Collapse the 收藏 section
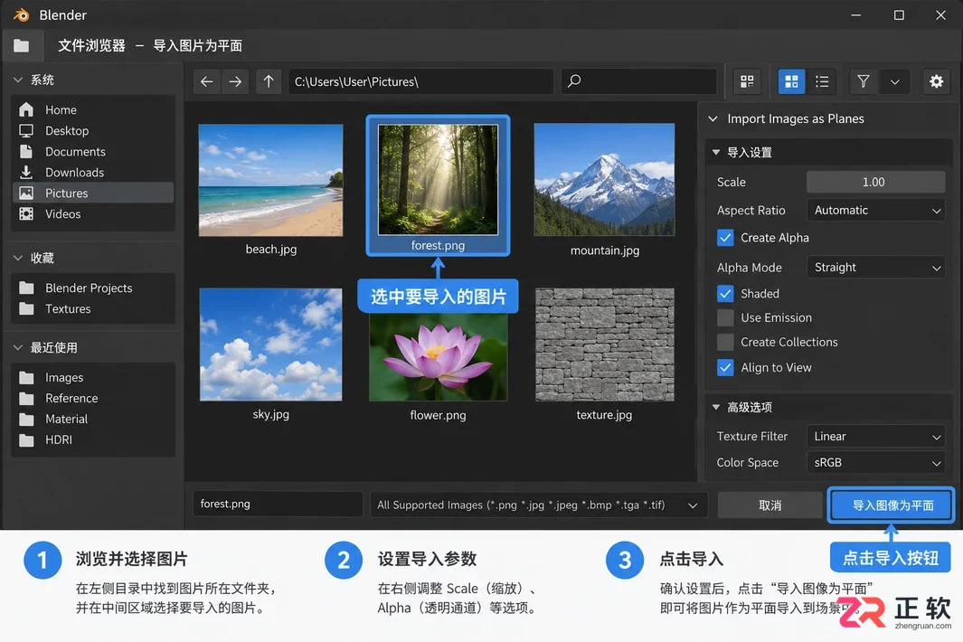The image size is (963, 642). 18,258
